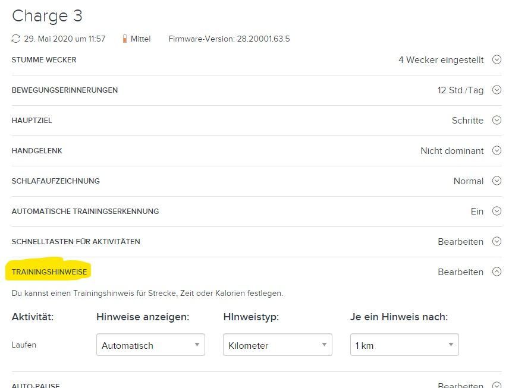Click the 'Charge 3' device title
509x388 pixels.
47,16
